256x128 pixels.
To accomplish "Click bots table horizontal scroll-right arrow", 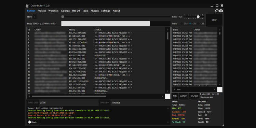I will 162,96.
